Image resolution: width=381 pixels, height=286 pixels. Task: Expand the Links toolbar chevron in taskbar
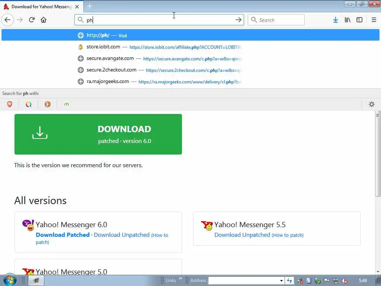[180, 279]
